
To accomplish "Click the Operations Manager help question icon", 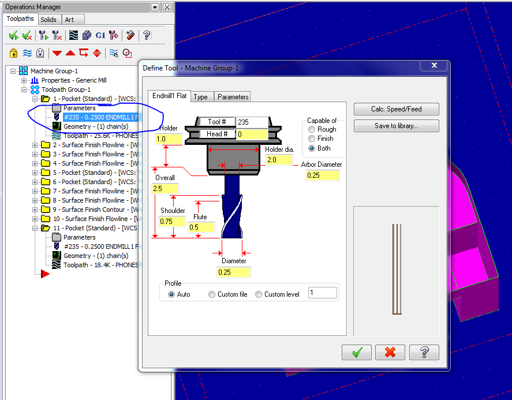I will coord(147,36).
